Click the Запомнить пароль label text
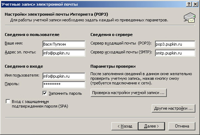Image resolution: width=200 pixels, height=135 pixels. (65, 94)
